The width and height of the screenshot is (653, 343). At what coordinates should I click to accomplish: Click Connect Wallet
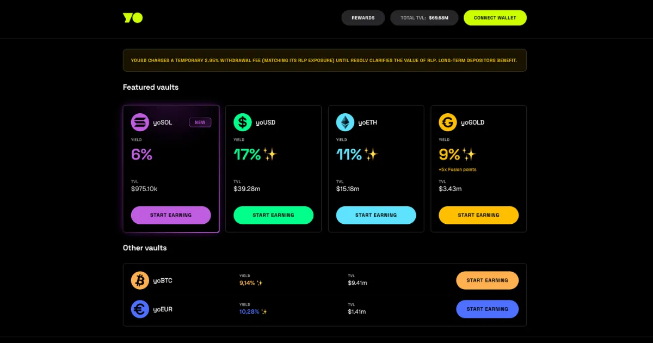[495, 17]
